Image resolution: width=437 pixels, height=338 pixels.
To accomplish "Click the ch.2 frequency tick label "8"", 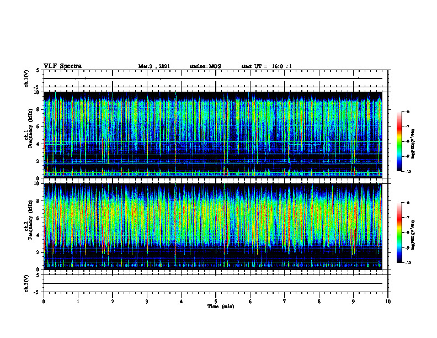I will click(x=38, y=201).
